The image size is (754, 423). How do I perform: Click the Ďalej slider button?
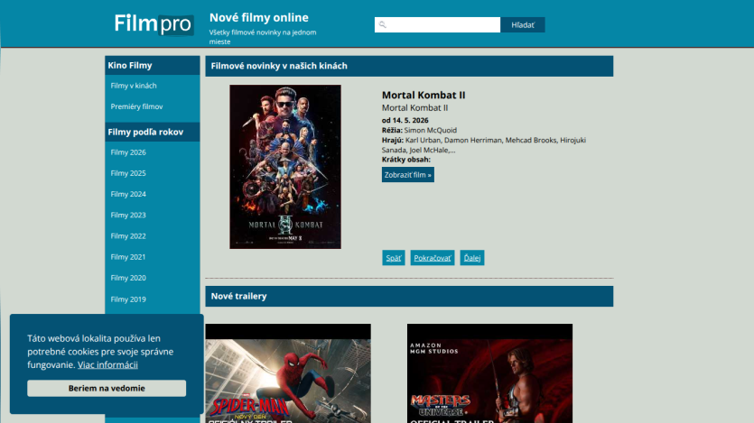[x=471, y=258]
